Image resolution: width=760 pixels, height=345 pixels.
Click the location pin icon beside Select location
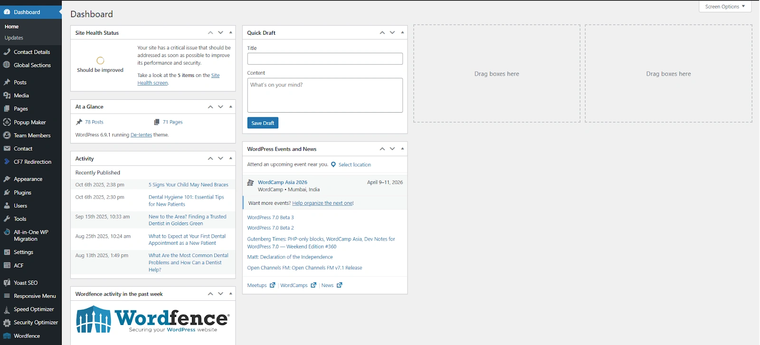333,164
